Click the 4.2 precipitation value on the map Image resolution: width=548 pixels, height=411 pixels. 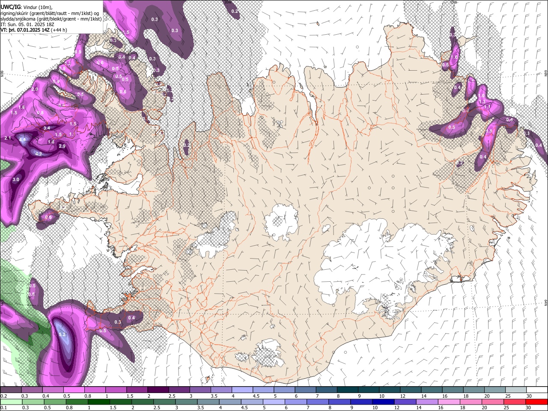coord(38,154)
